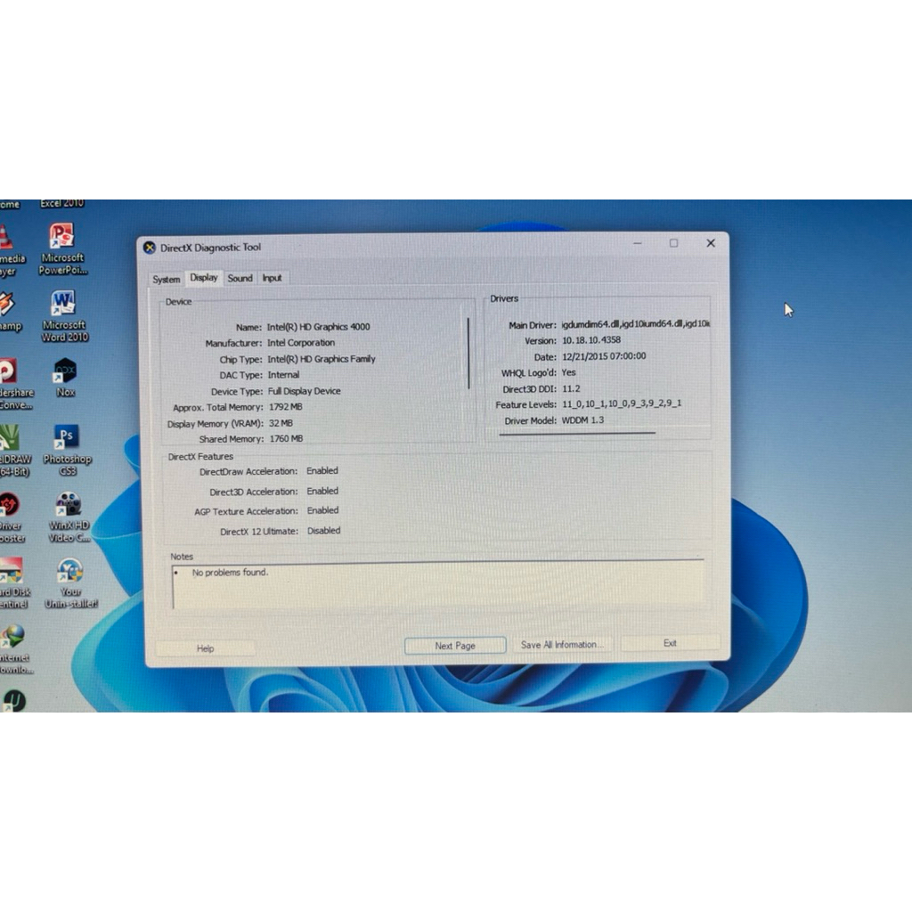The width and height of the screenshot is (912, 912).
Task: Click the driver version '10.18.10.4358'
Action: pos(591,339)
